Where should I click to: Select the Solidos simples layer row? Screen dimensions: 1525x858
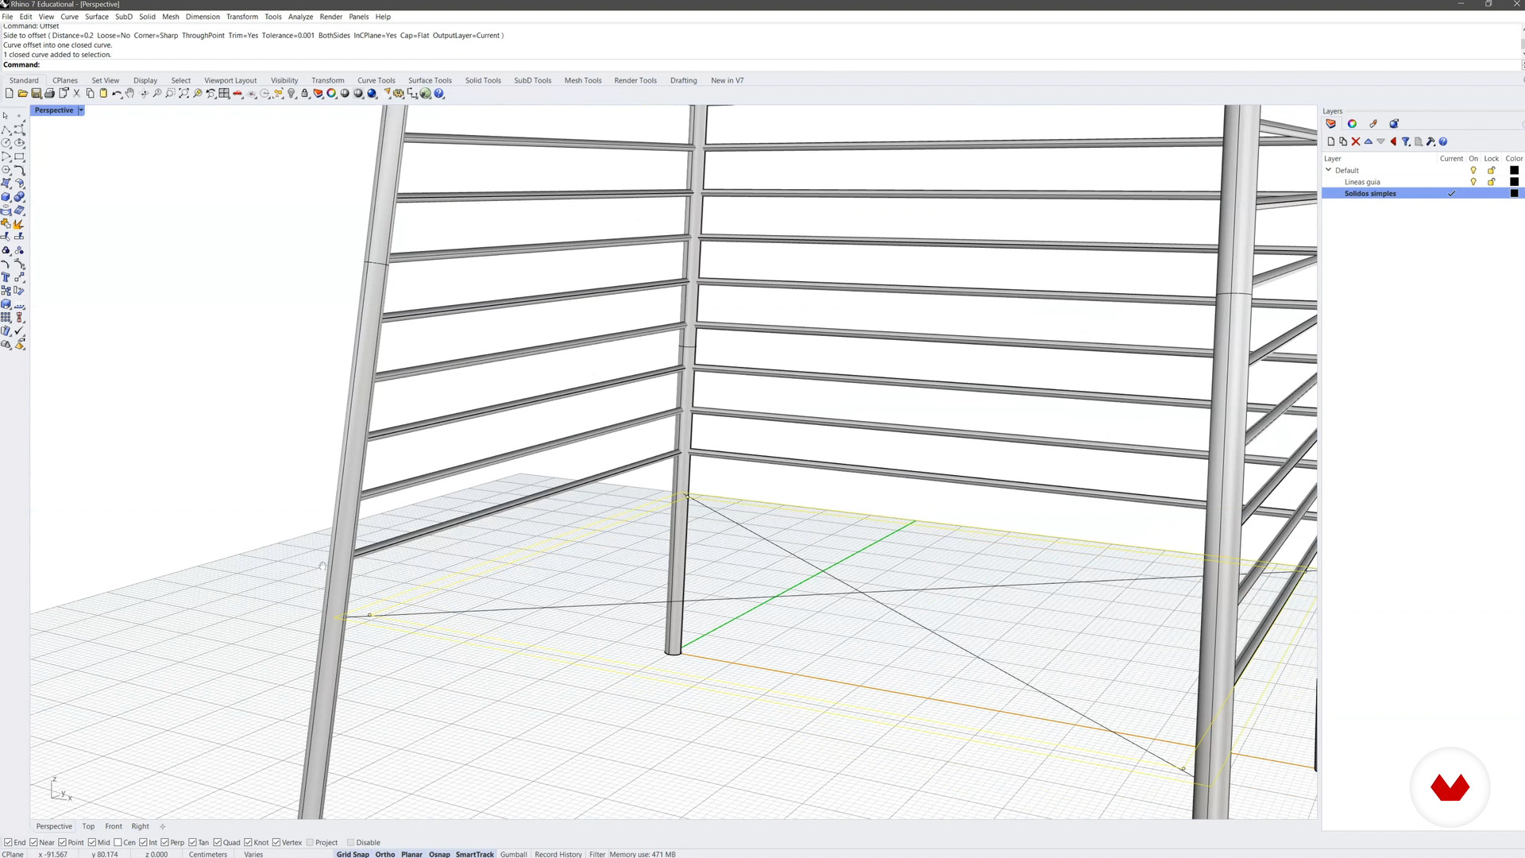(x=1422, y=194)
